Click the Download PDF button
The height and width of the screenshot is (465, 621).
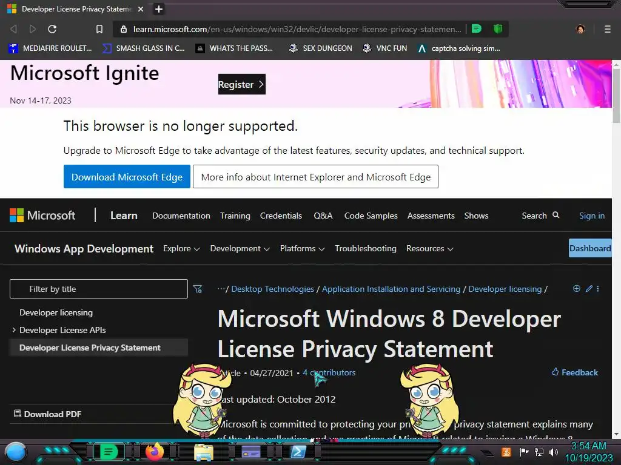pos(47,414)
